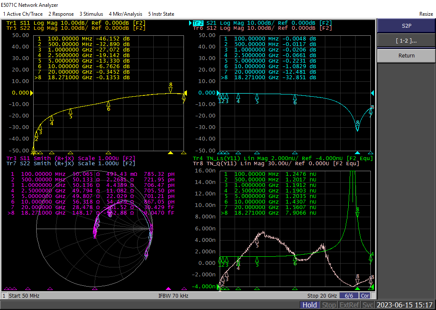The width and height of the screenshot is (436, 310).
Task: Open the [1-2]... port selection softkey
Action: 406,41
